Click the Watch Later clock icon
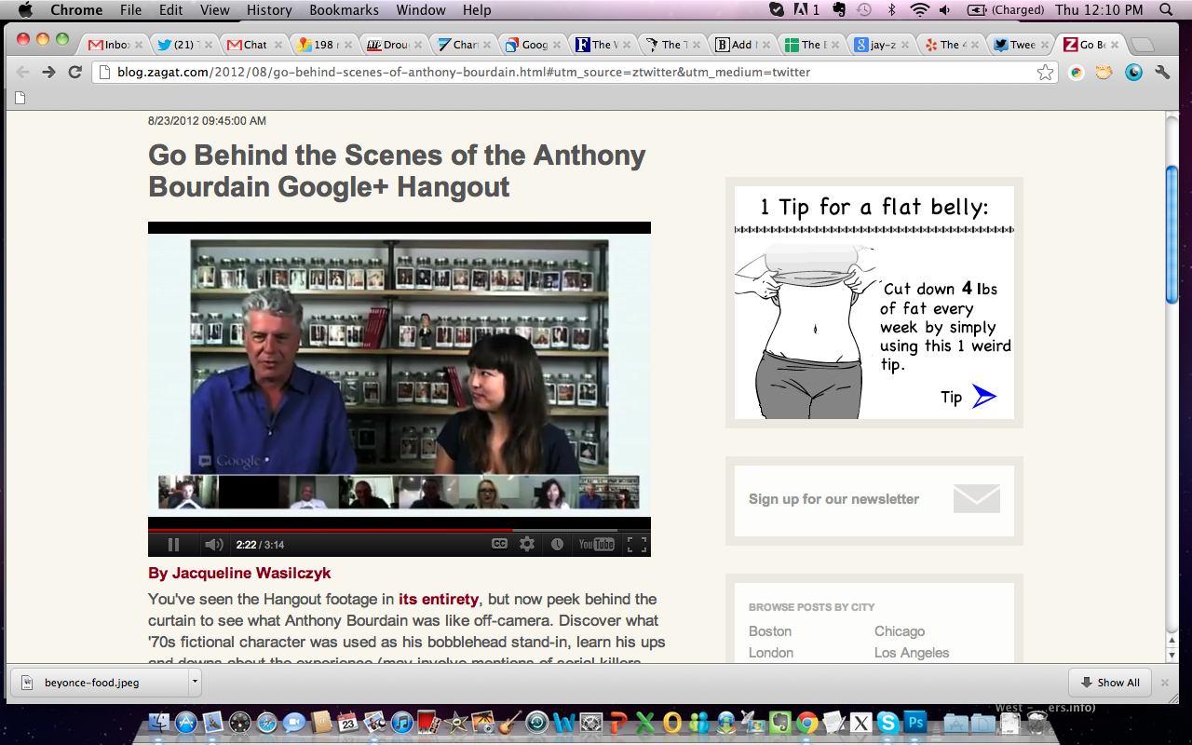The width and height of the screenshot is (1192, 745). point(557,545)
